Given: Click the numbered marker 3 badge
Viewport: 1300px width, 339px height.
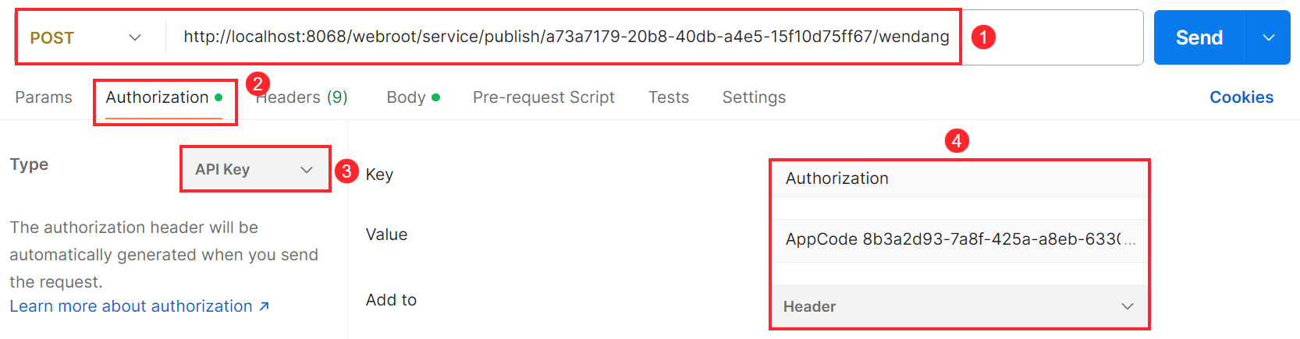Looking at the screenshot, I should (346, 171).
